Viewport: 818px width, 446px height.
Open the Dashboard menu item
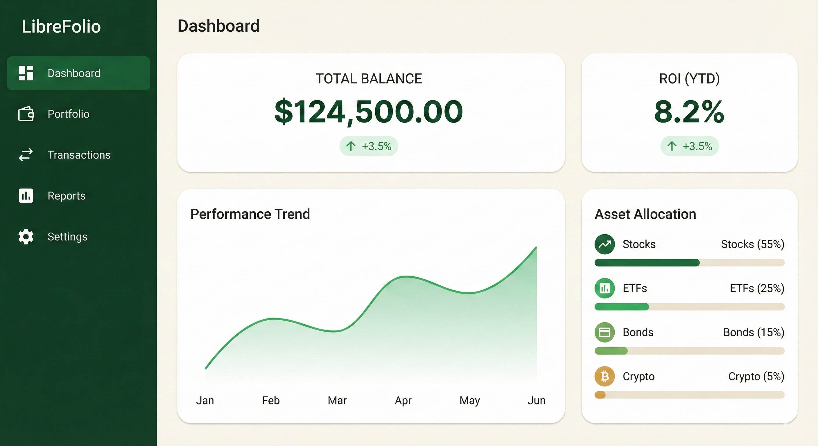pos(78,73)
